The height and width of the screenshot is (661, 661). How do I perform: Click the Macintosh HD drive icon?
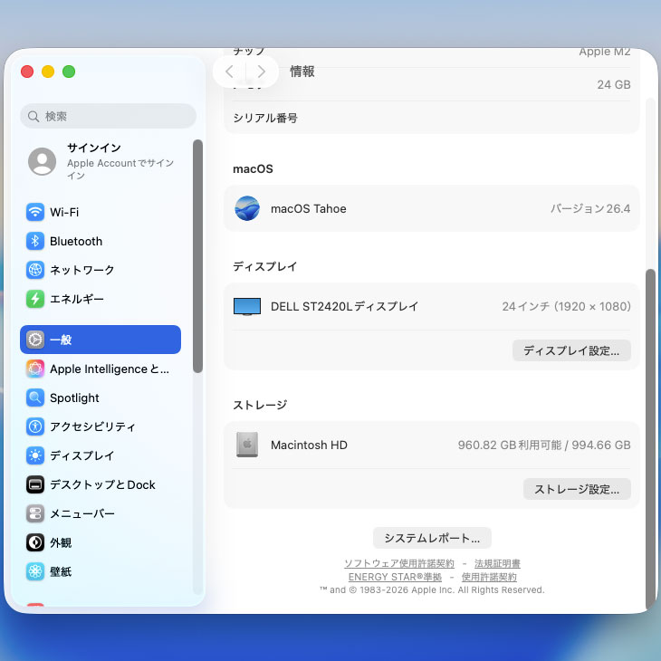tap(247, 445)
